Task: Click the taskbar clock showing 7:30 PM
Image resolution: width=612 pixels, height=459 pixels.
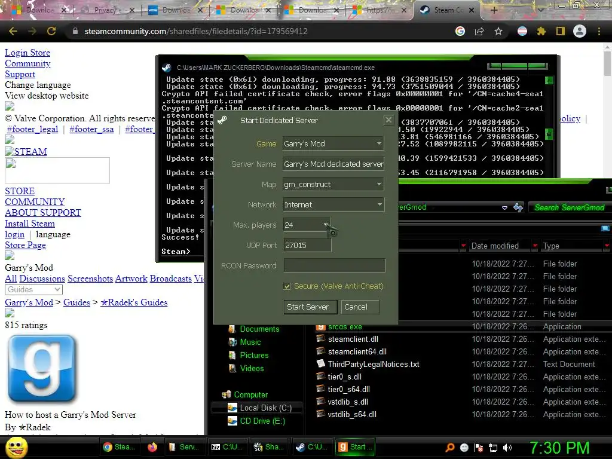Action: [x=559, y=448]
